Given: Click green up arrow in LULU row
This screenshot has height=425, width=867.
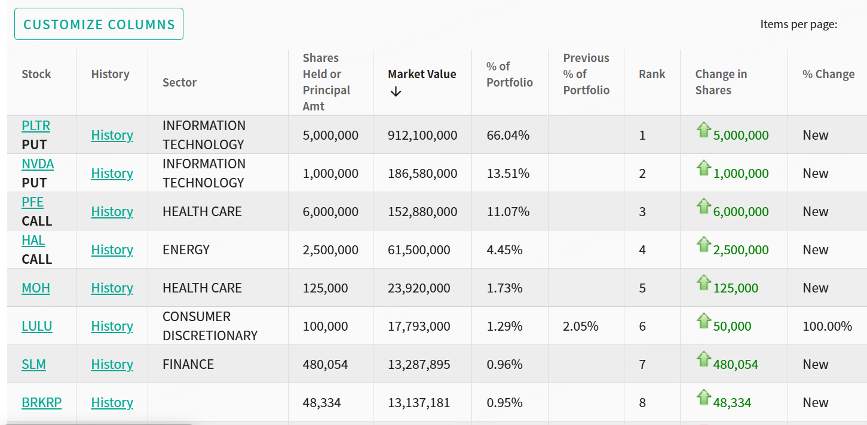Looking at the screenshot, I should tap(704, 321).
